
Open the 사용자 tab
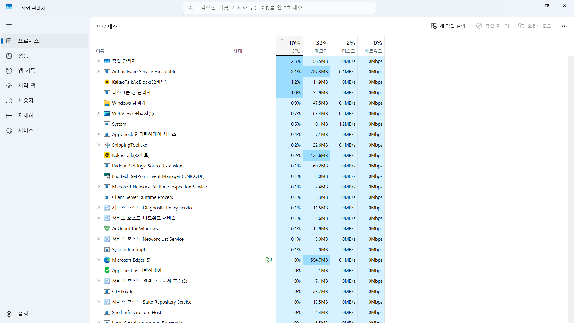45,100
